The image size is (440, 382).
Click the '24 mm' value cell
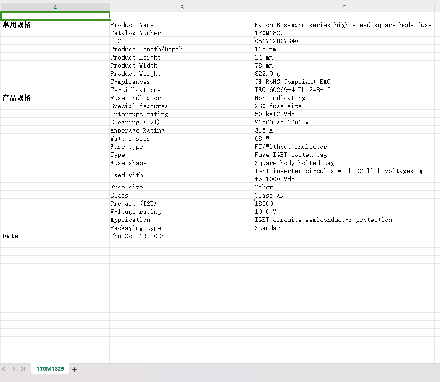tap(344, 57)
